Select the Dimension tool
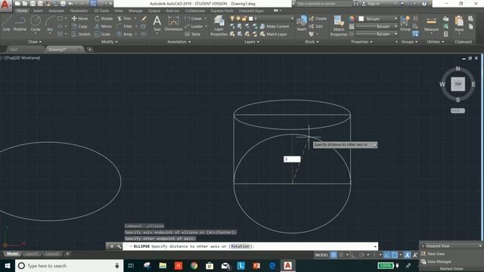Viewport: 484px width, 272px height. 173,23
